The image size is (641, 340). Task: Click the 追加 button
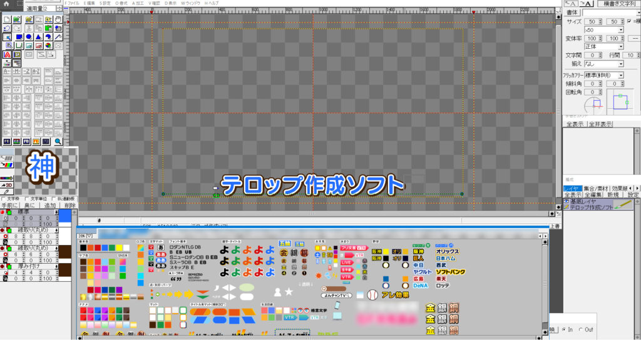[49, 205]
